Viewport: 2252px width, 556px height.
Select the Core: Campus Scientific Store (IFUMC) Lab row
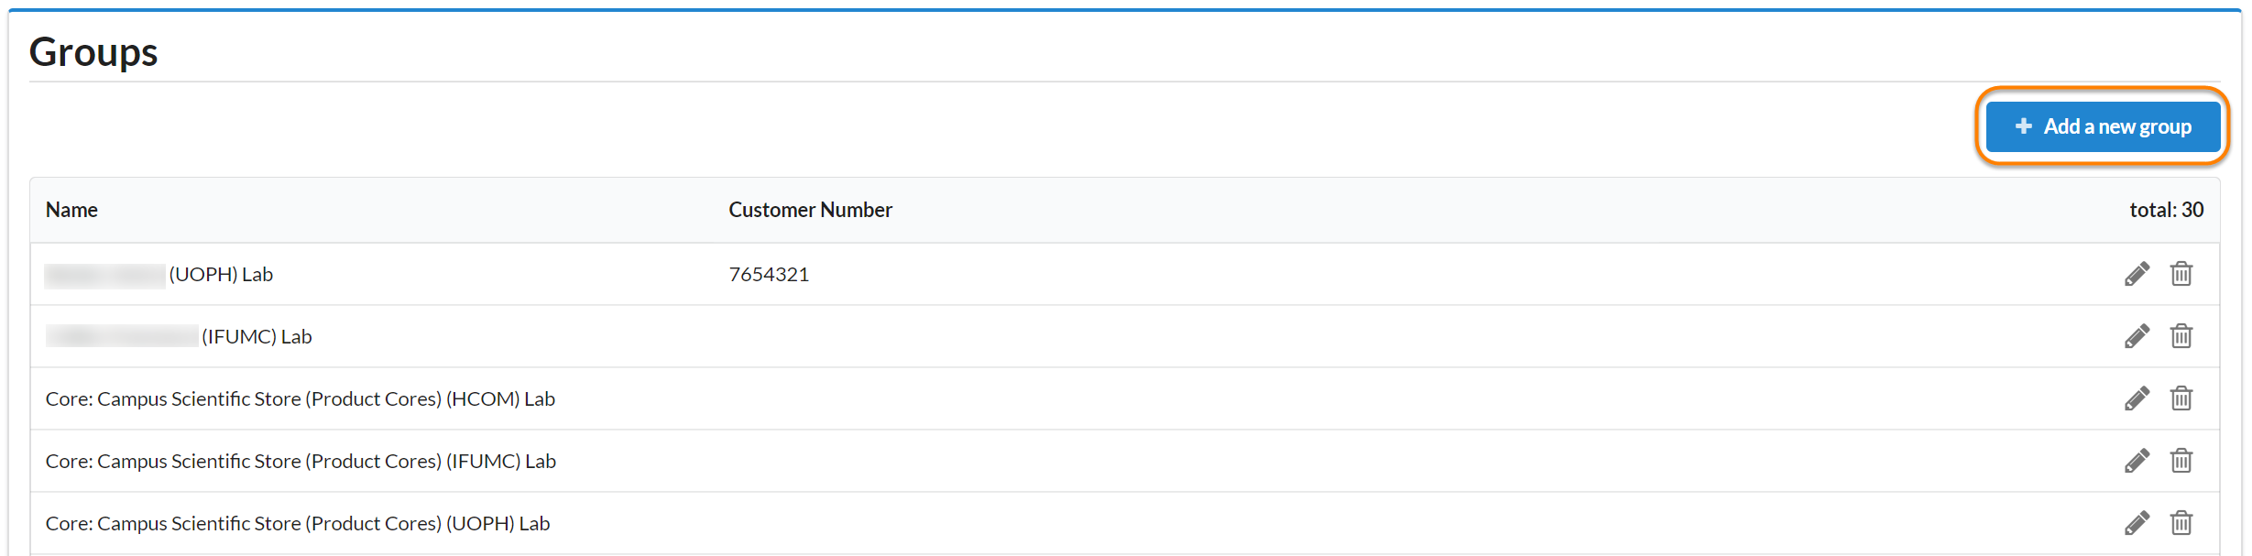point(301,462)
